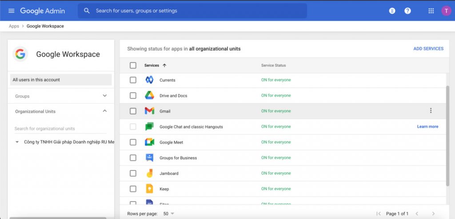Click the services list vertical scrollbar
Image resolution: width=455 pixels, height=219 pixels.
click(448, 136)
